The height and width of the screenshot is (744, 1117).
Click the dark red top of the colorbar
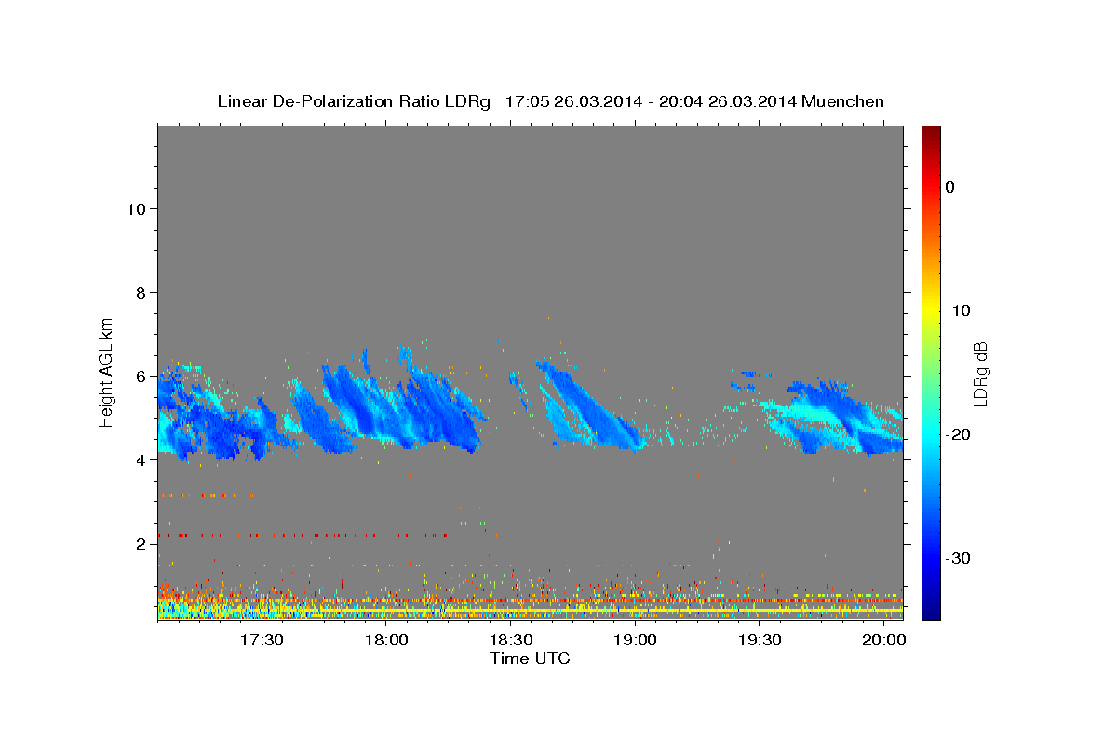click(931, 136)
